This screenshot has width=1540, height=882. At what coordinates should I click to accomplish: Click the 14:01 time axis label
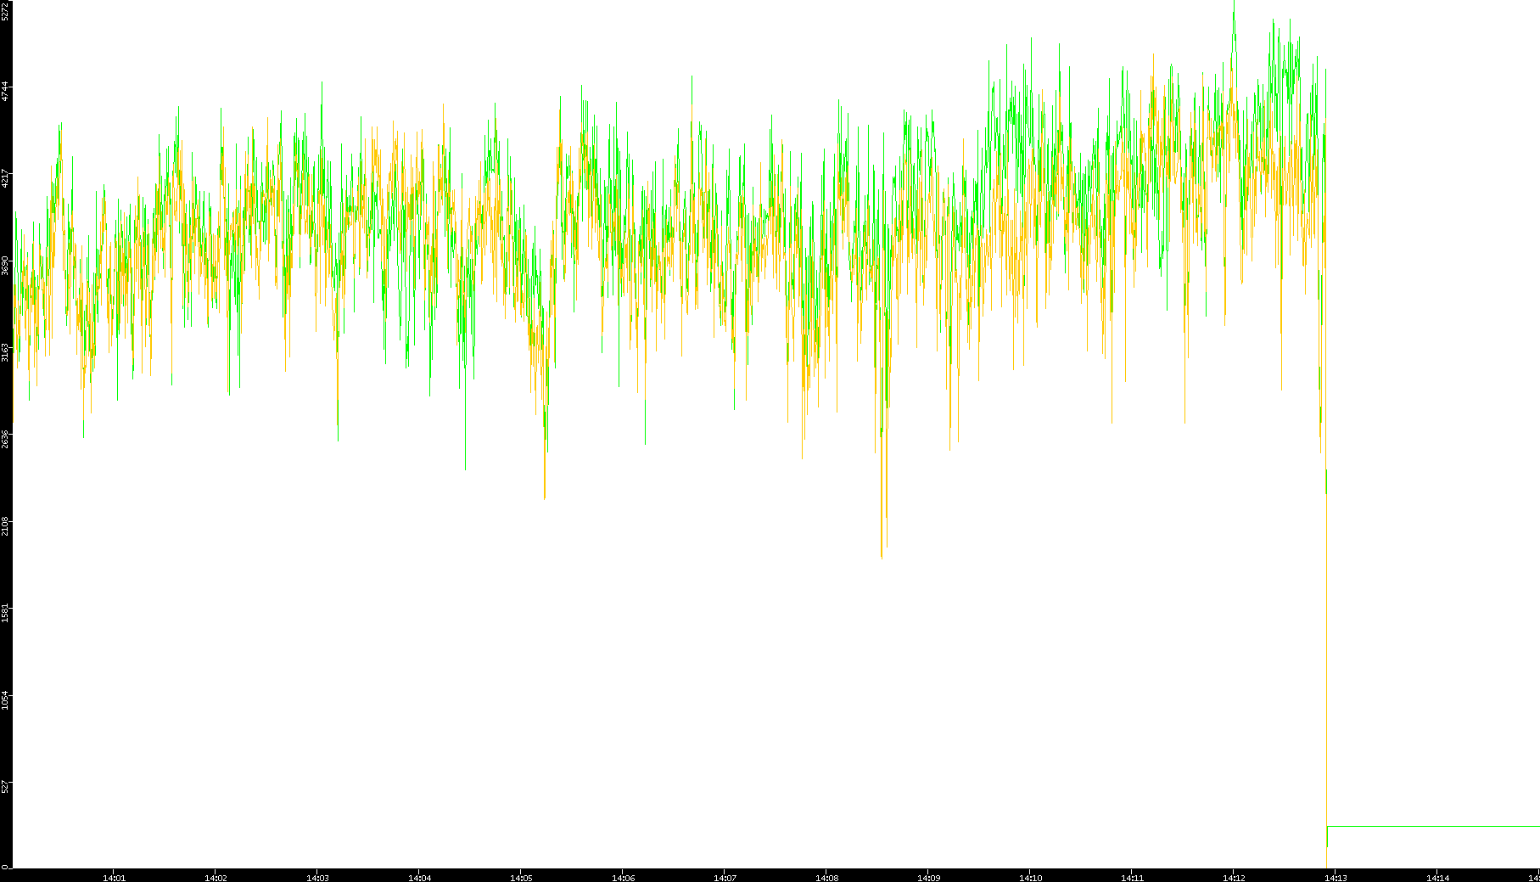[114, 878]
